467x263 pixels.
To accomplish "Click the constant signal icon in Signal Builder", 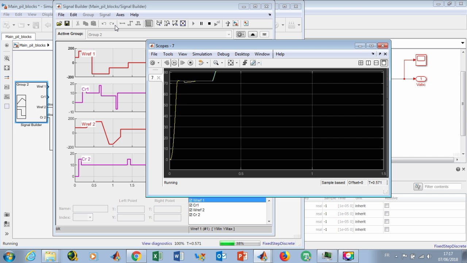I will click(x=122, y=23).
